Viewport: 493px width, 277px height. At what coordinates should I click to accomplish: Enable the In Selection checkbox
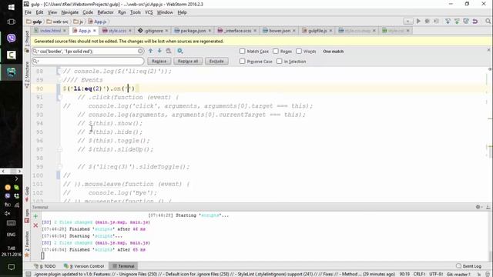[280, 62]
